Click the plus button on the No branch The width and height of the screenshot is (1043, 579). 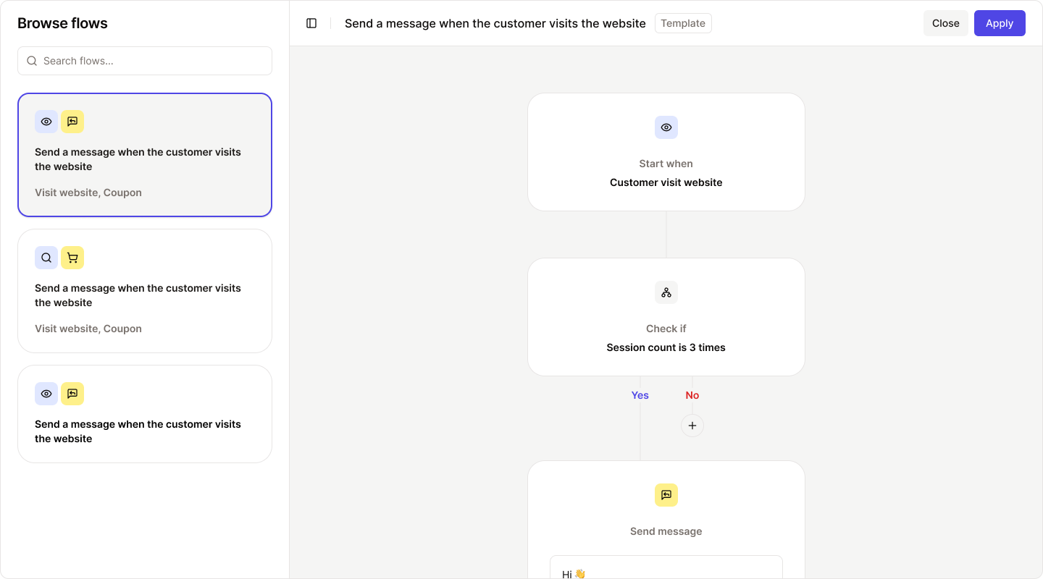click(x=692, y=426)
